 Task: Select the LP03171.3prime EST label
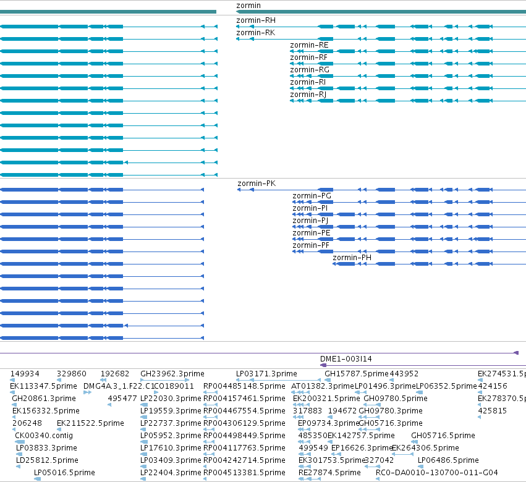(266, 374)
